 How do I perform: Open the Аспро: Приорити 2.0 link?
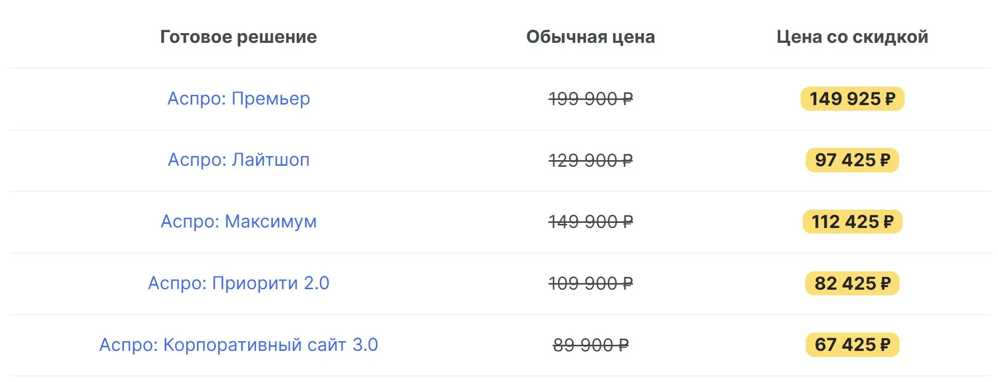pos(238,283)
